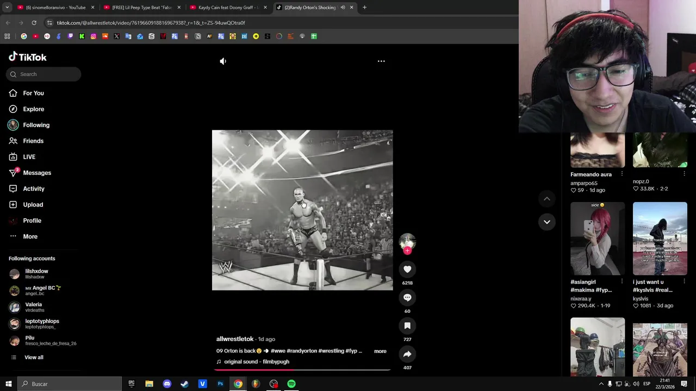
Task: Like the video with the heart icon
Action: pos(407,269)
